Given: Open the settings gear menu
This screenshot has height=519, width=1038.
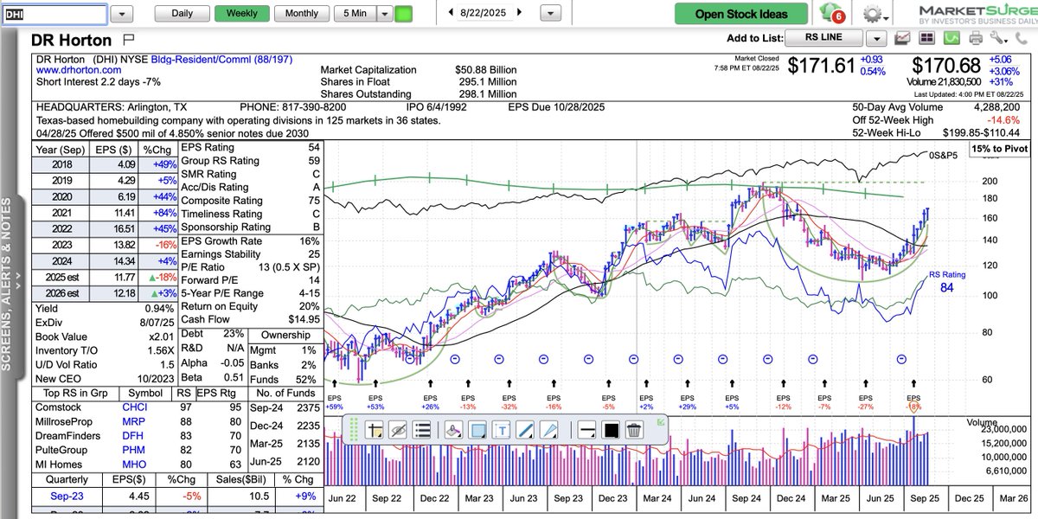Looking at the screenshot, I should 875,14.
